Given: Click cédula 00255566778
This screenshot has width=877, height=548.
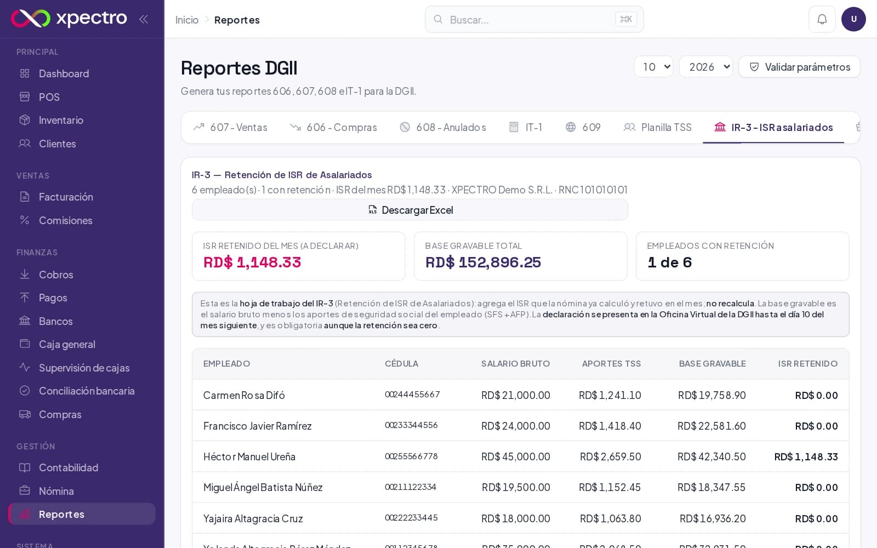Looking at the screenshot, I should pos(411,456).
